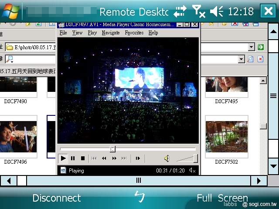Screen dimensions: 279x209
Task: Click the fast-forward (increase speed) button
Action: pos(114,158)
